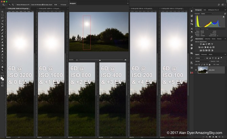Open the layer Kind filter dropdown
The width and height of the screenshot is (227, 139).
click(x=200, y=58)
